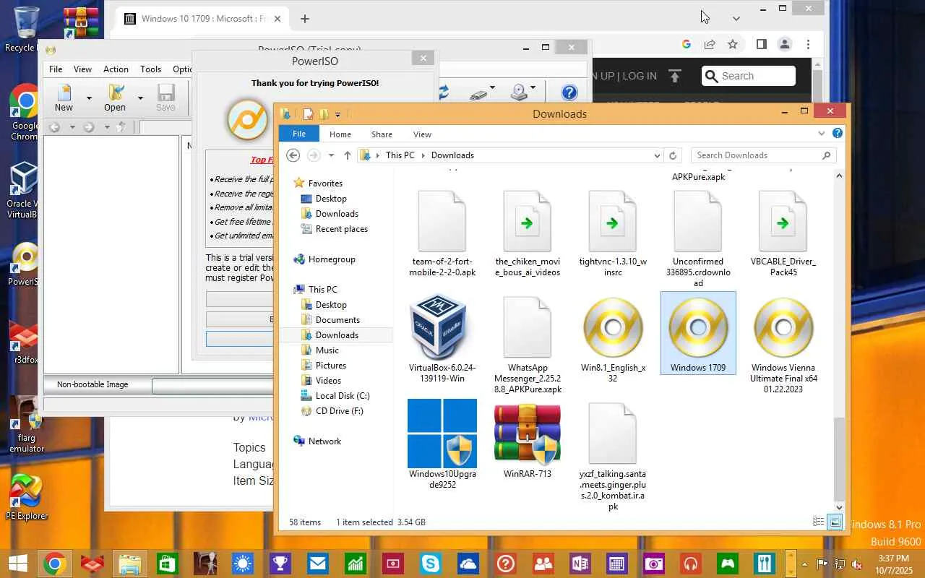Select the Unconfirmed 336895.crdownload file

point(698,238)
